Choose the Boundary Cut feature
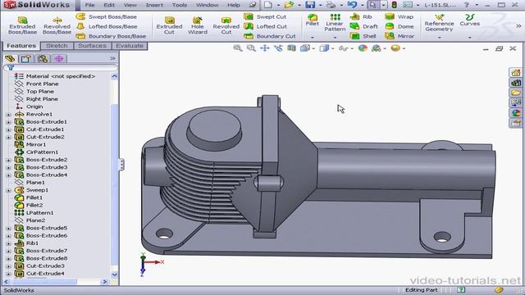The height and width of the screenshot is (295, 525). coord(270,36)
